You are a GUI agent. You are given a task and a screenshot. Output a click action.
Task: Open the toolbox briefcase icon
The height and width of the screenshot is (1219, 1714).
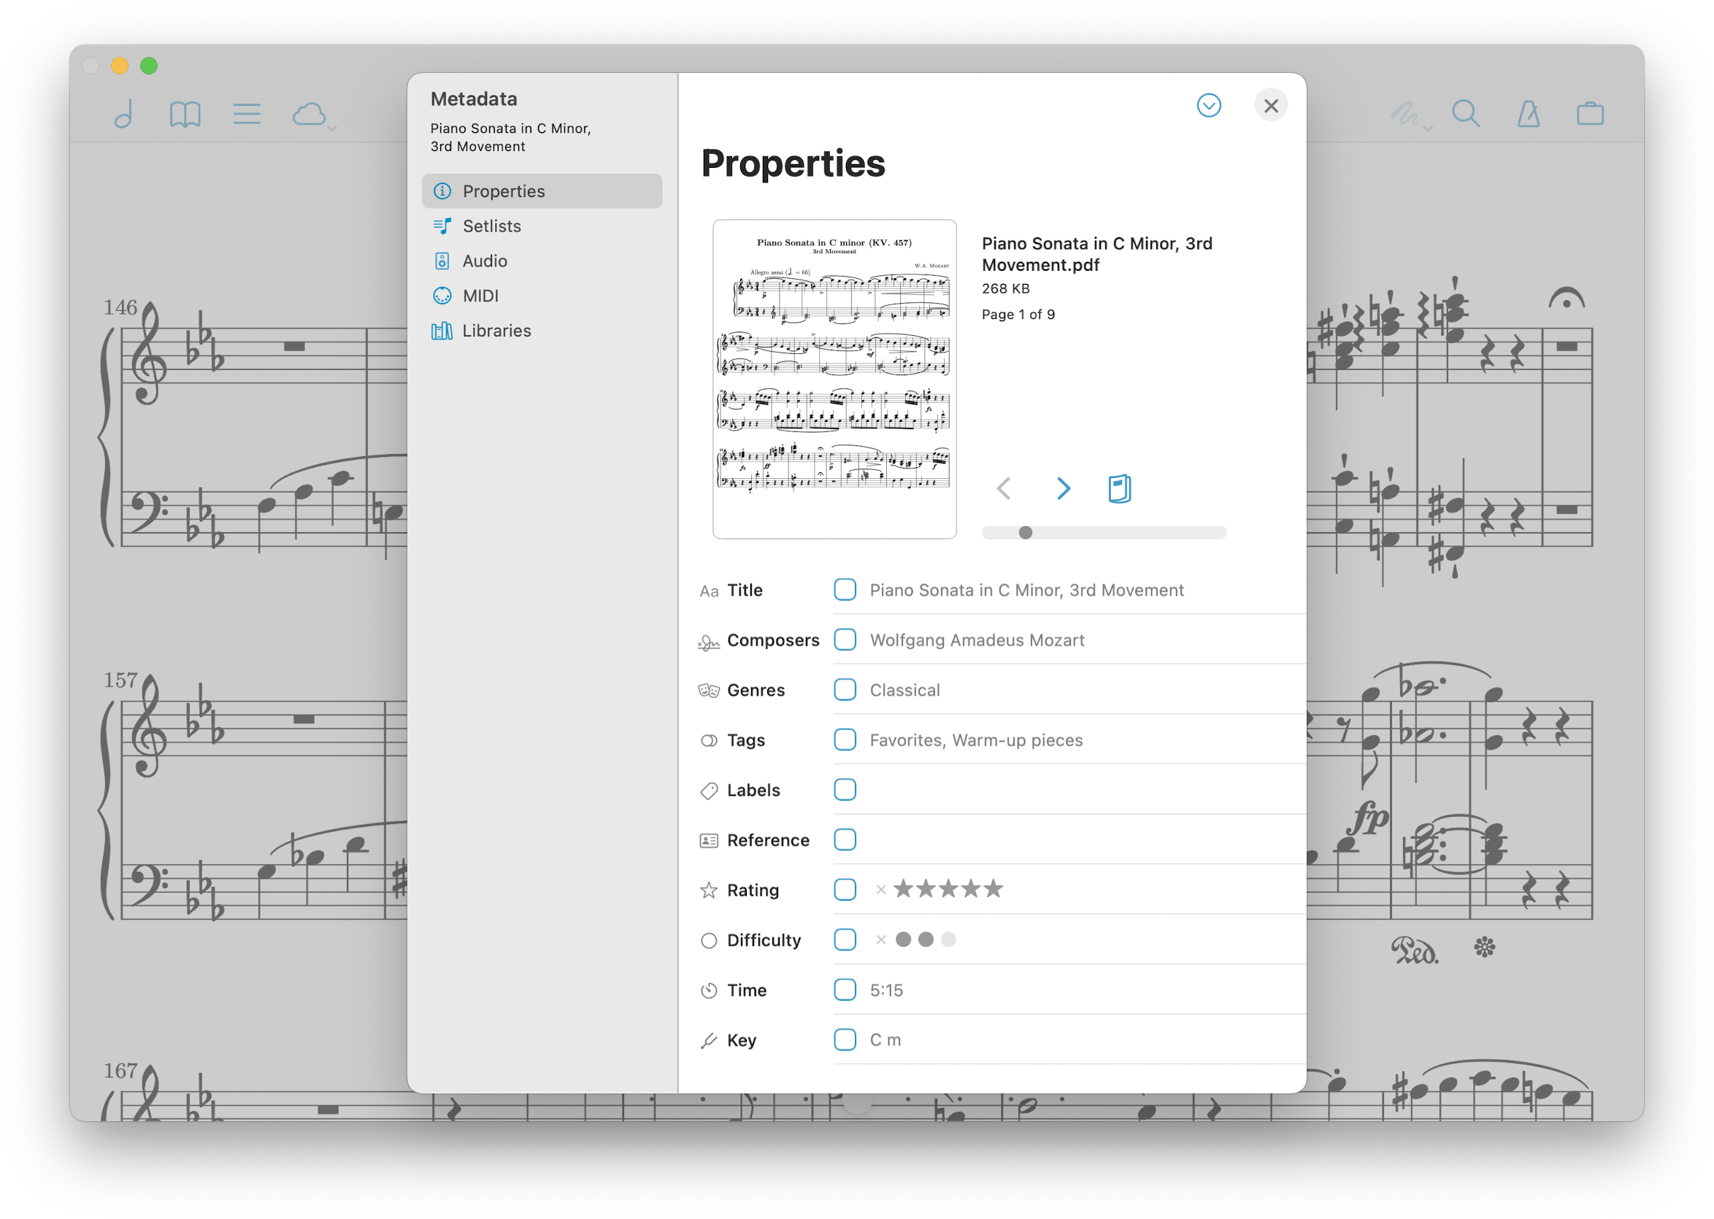tap(1589, 114)
